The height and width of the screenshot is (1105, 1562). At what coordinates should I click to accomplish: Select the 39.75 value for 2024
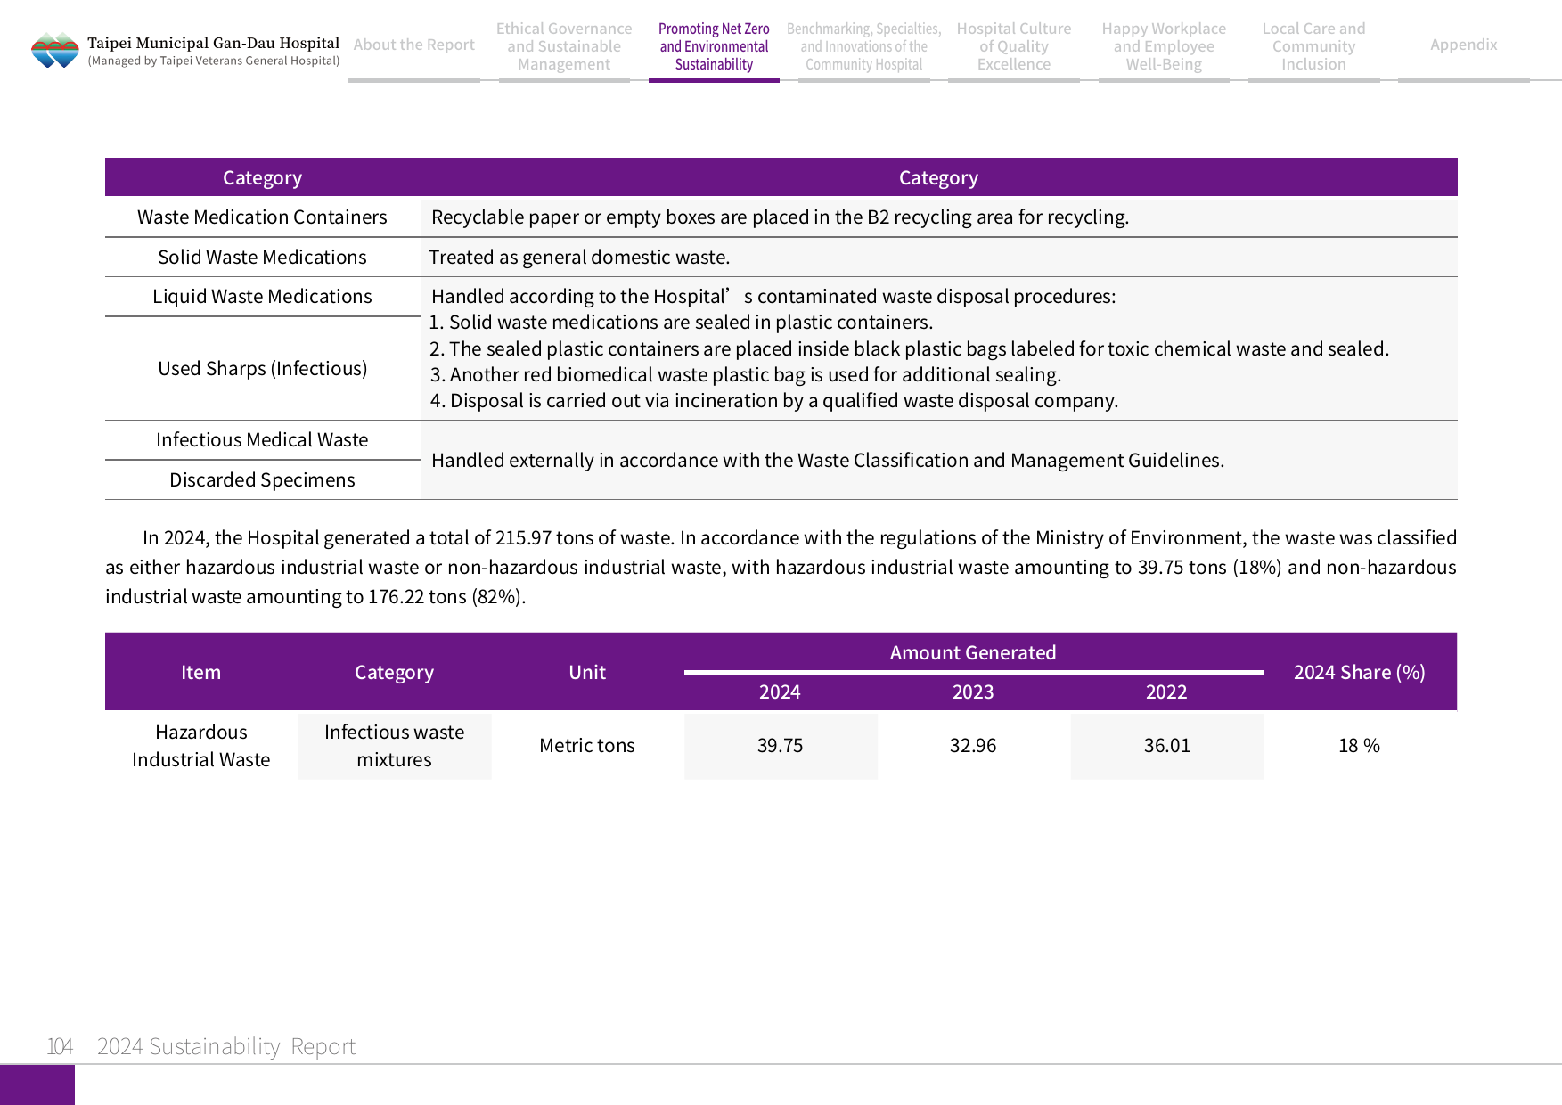[780, 745]
